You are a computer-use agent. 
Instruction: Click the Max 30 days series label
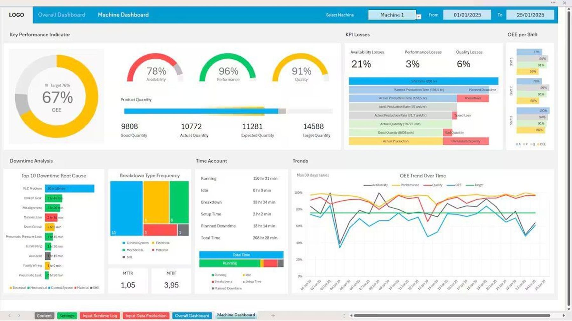(x=313, y=175)
